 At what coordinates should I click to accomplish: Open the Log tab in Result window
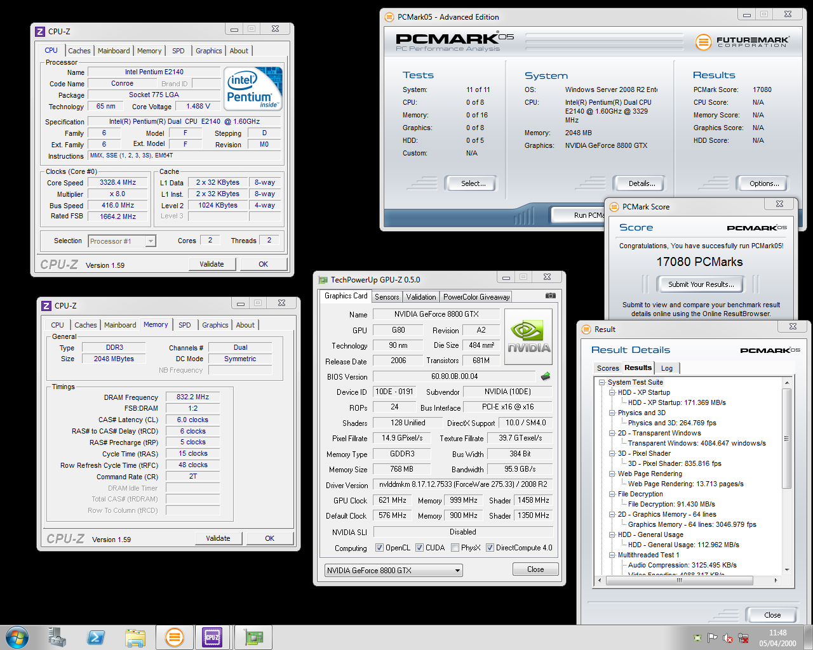click(667, 368)
